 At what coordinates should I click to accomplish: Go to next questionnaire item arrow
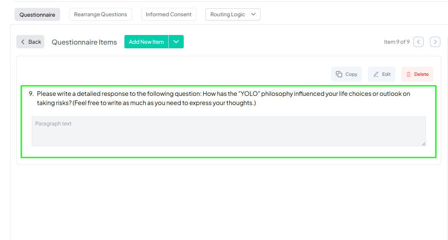pyautogui.click(x=435, y=42)
